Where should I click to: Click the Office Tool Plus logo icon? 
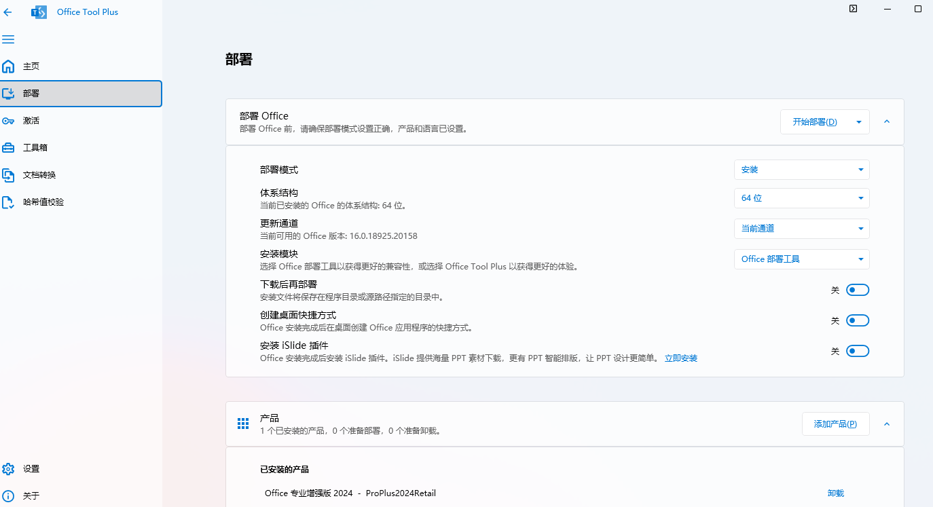tap(39, 12)
